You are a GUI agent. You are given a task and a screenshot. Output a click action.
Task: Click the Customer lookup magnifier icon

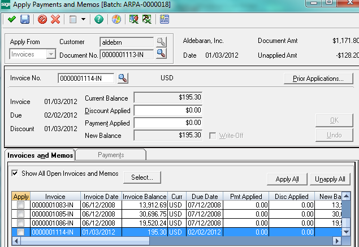[x=162, y=42]
